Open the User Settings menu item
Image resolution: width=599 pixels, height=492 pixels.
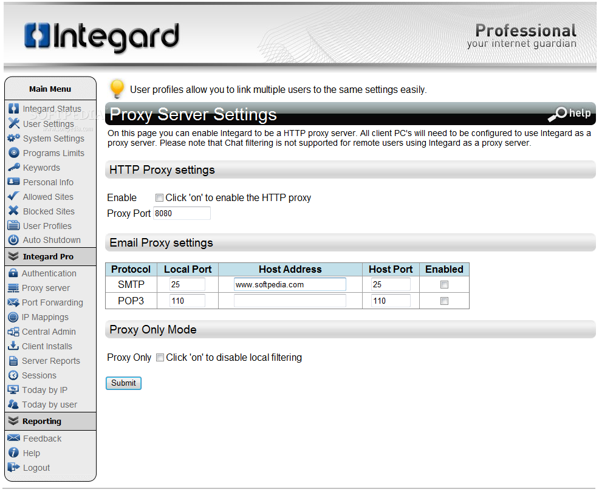(49, 124)
